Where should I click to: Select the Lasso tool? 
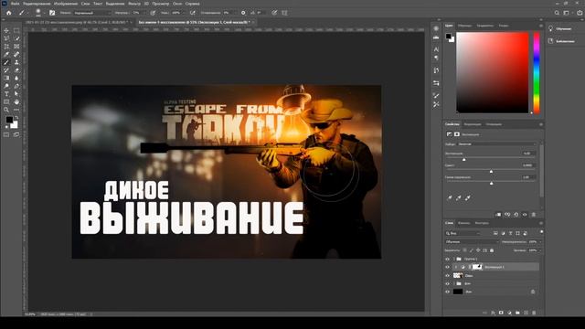(x=6, y=38)
